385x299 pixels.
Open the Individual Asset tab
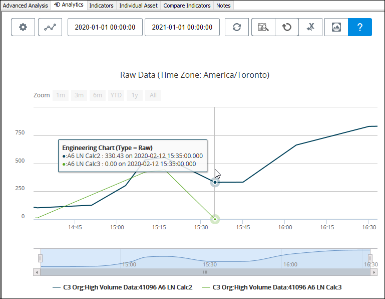(139, 6)
